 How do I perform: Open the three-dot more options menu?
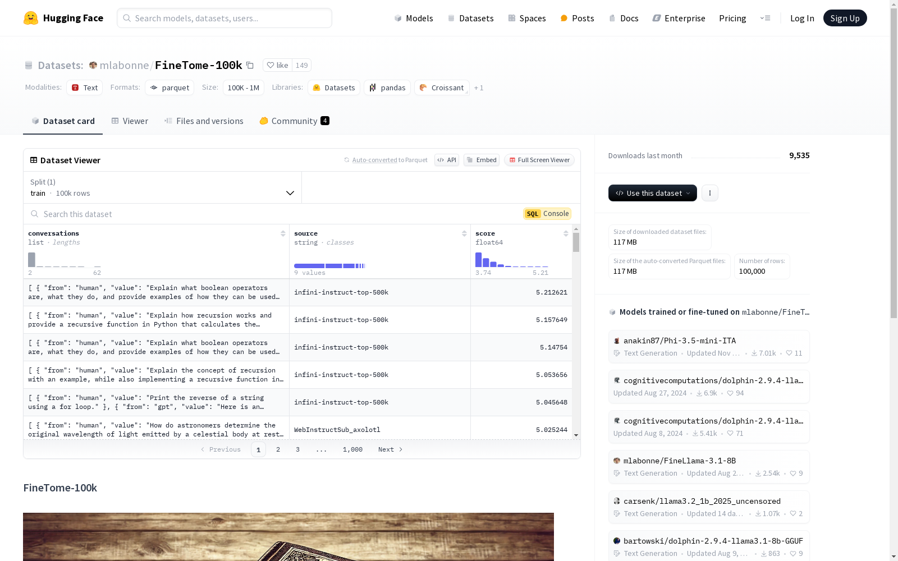click(x=710, y=193)
